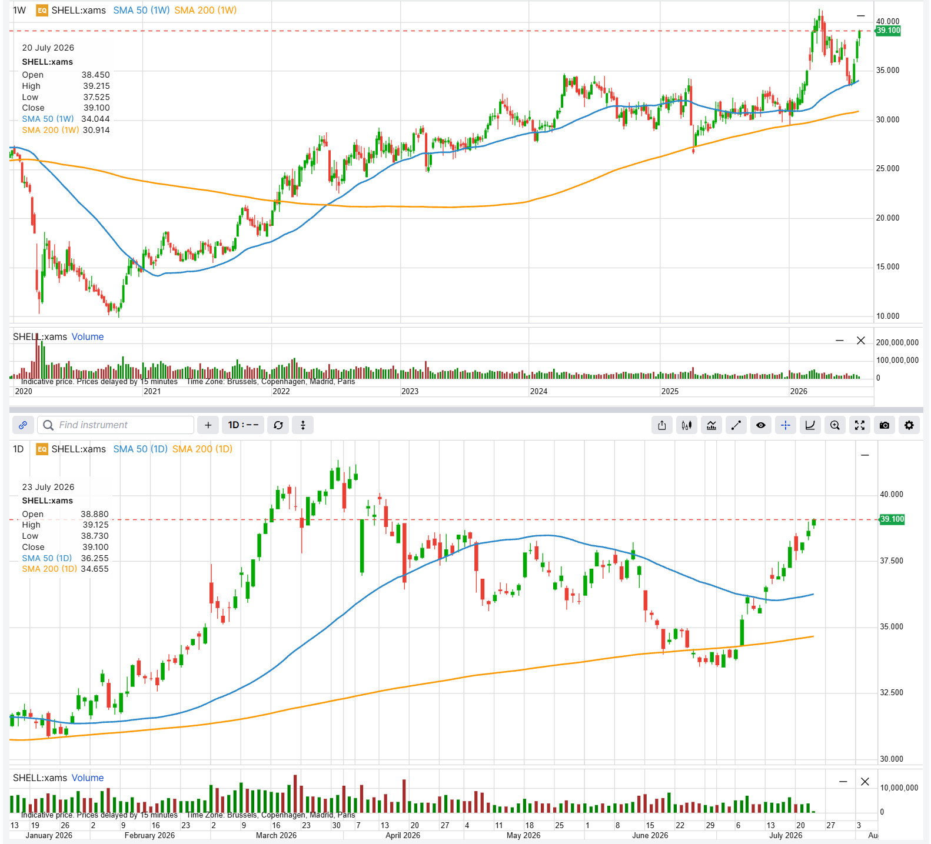The height and width of the screenshot is (844, 931).
Task: Click SMA 200 (1W) label on weekly chart
Action: coord(205,10)
